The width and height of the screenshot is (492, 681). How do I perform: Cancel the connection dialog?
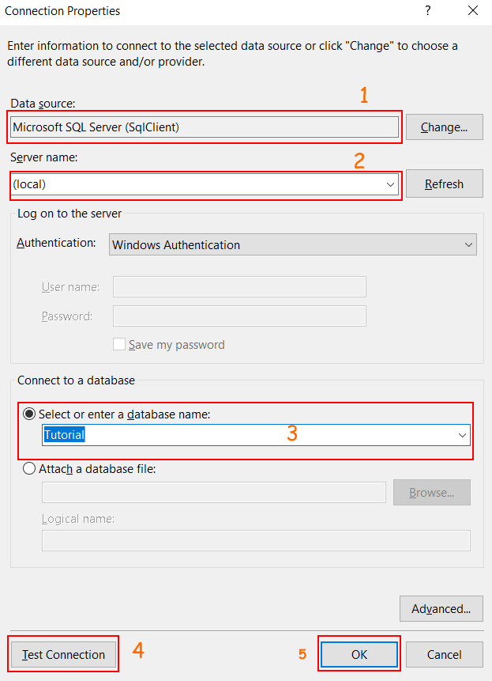443,654
